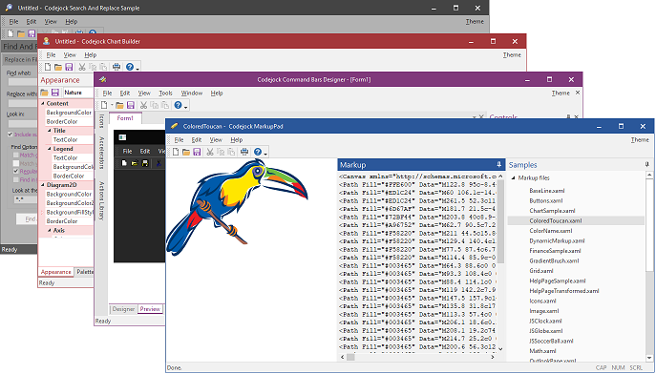Switch to the Palette tab in Chart Builder
The width and height of the screenshot is (656, 374).
tap(85, 272)
